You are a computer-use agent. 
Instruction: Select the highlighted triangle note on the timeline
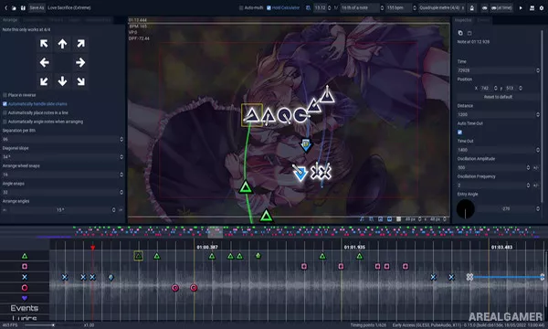click(139, 256)
